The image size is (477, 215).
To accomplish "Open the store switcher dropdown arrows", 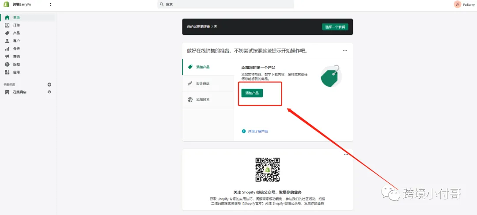I will [50, 4].
